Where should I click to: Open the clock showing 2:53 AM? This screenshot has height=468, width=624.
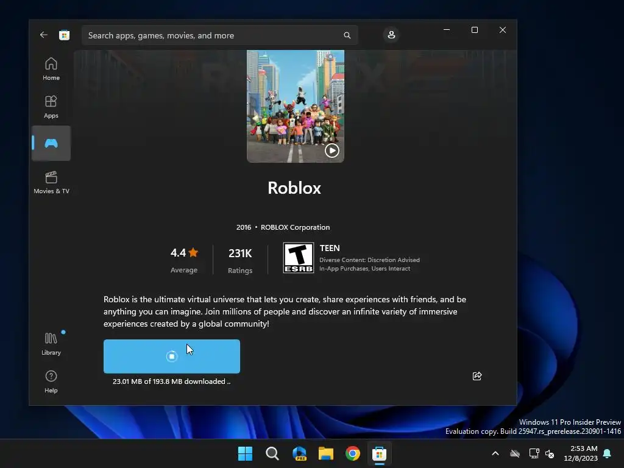[x=581, y=453]
